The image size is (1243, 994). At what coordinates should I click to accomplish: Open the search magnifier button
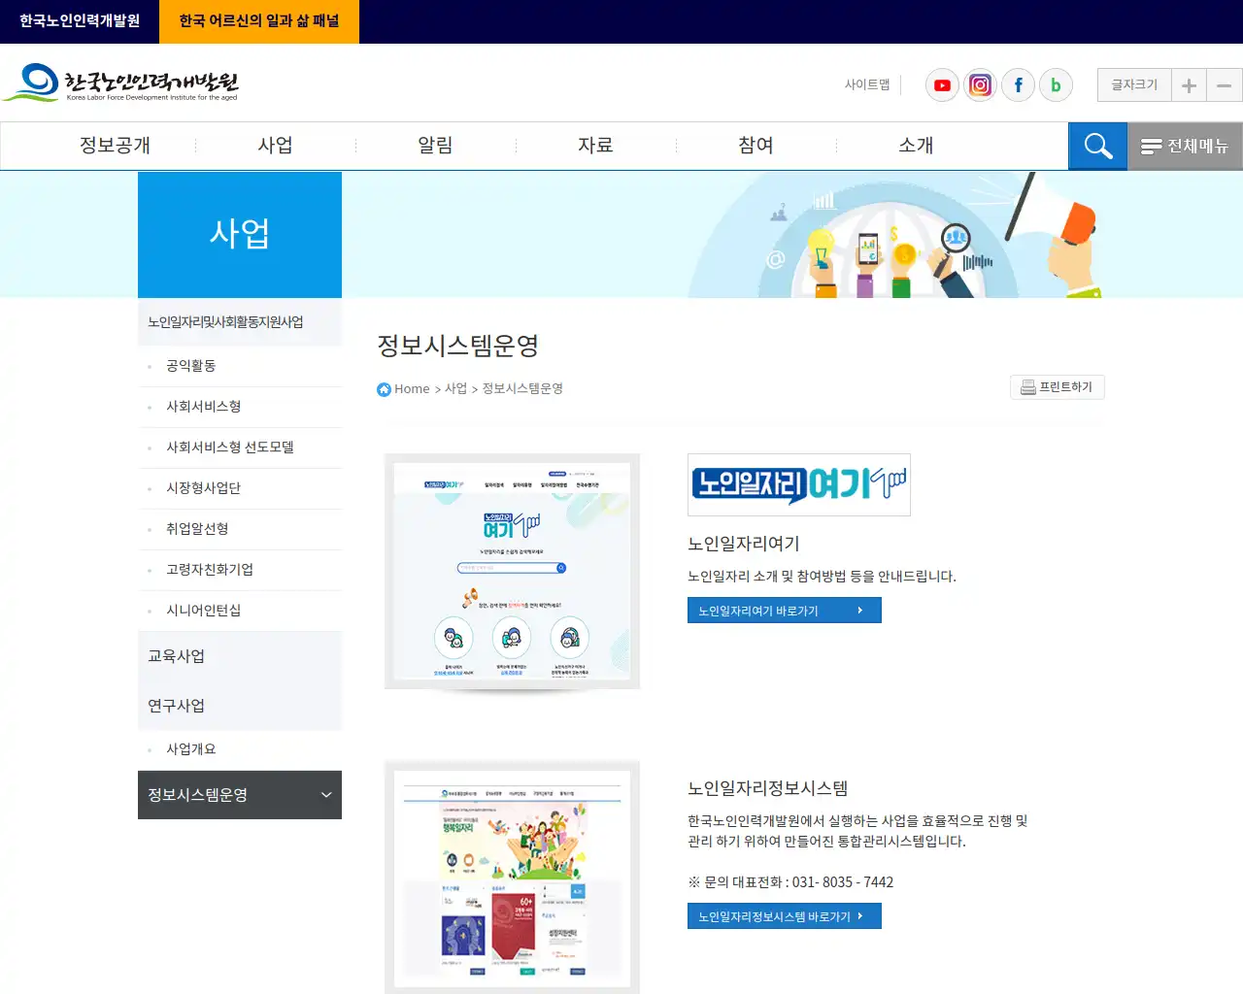[1097, 146]
